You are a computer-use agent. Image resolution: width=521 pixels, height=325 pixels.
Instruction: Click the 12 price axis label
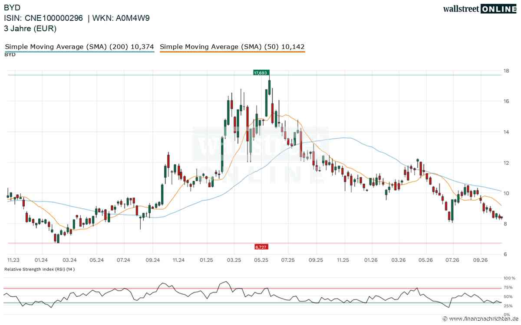click(506, 163)
